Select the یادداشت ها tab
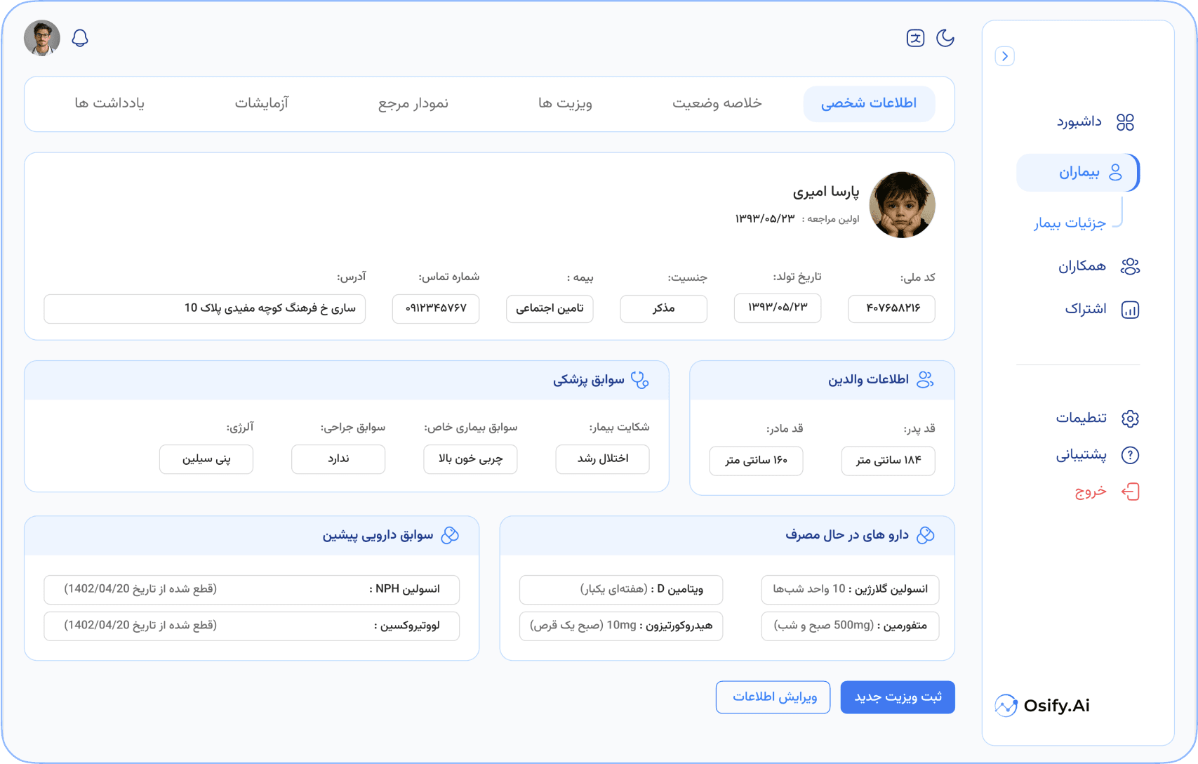 tap(109, 103)
